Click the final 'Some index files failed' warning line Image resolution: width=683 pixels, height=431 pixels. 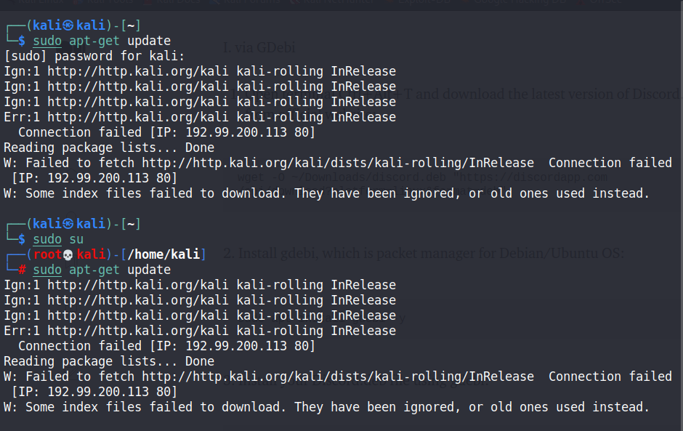pyautogui.click(x=327, y=407)
